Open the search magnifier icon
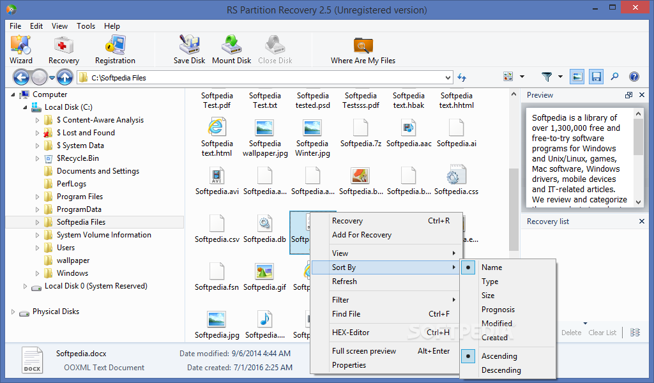Viewport: 654px width, 383px height. pos(615,77)
